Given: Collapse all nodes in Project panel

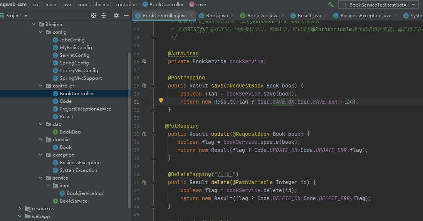Looking at the screenshot, I should click(x=103, y=15).
